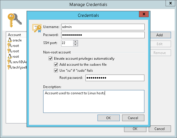Decrease SSH port with the down arrow
Screen dimensions: 177x138
click(x=75, y=45)
